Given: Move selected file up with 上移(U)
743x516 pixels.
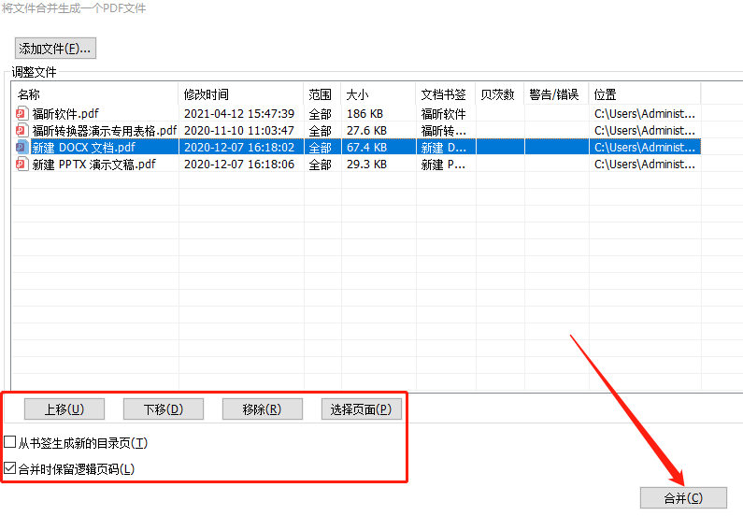Looking at the screenshot, I should [x=64, y=408].
